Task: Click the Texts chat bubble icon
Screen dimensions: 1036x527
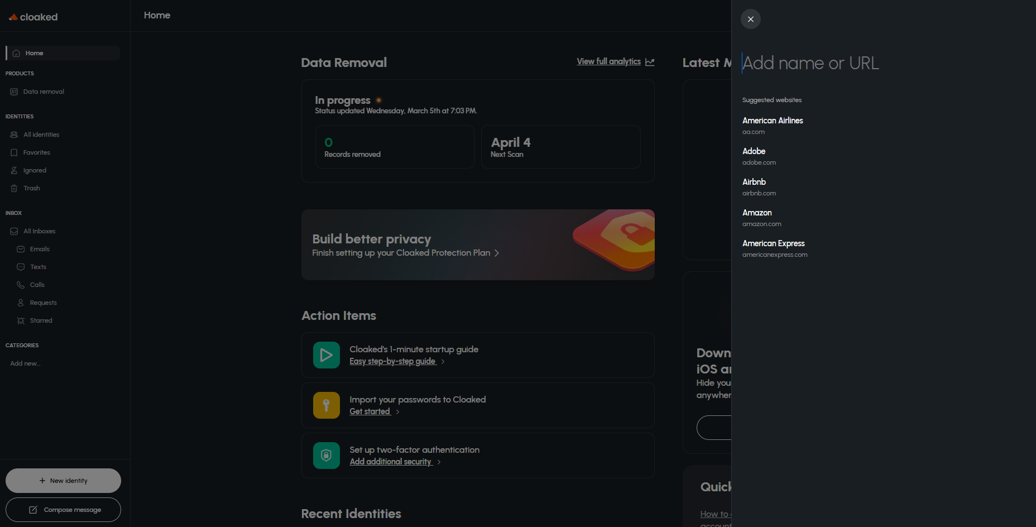Action: click(21, 267)
